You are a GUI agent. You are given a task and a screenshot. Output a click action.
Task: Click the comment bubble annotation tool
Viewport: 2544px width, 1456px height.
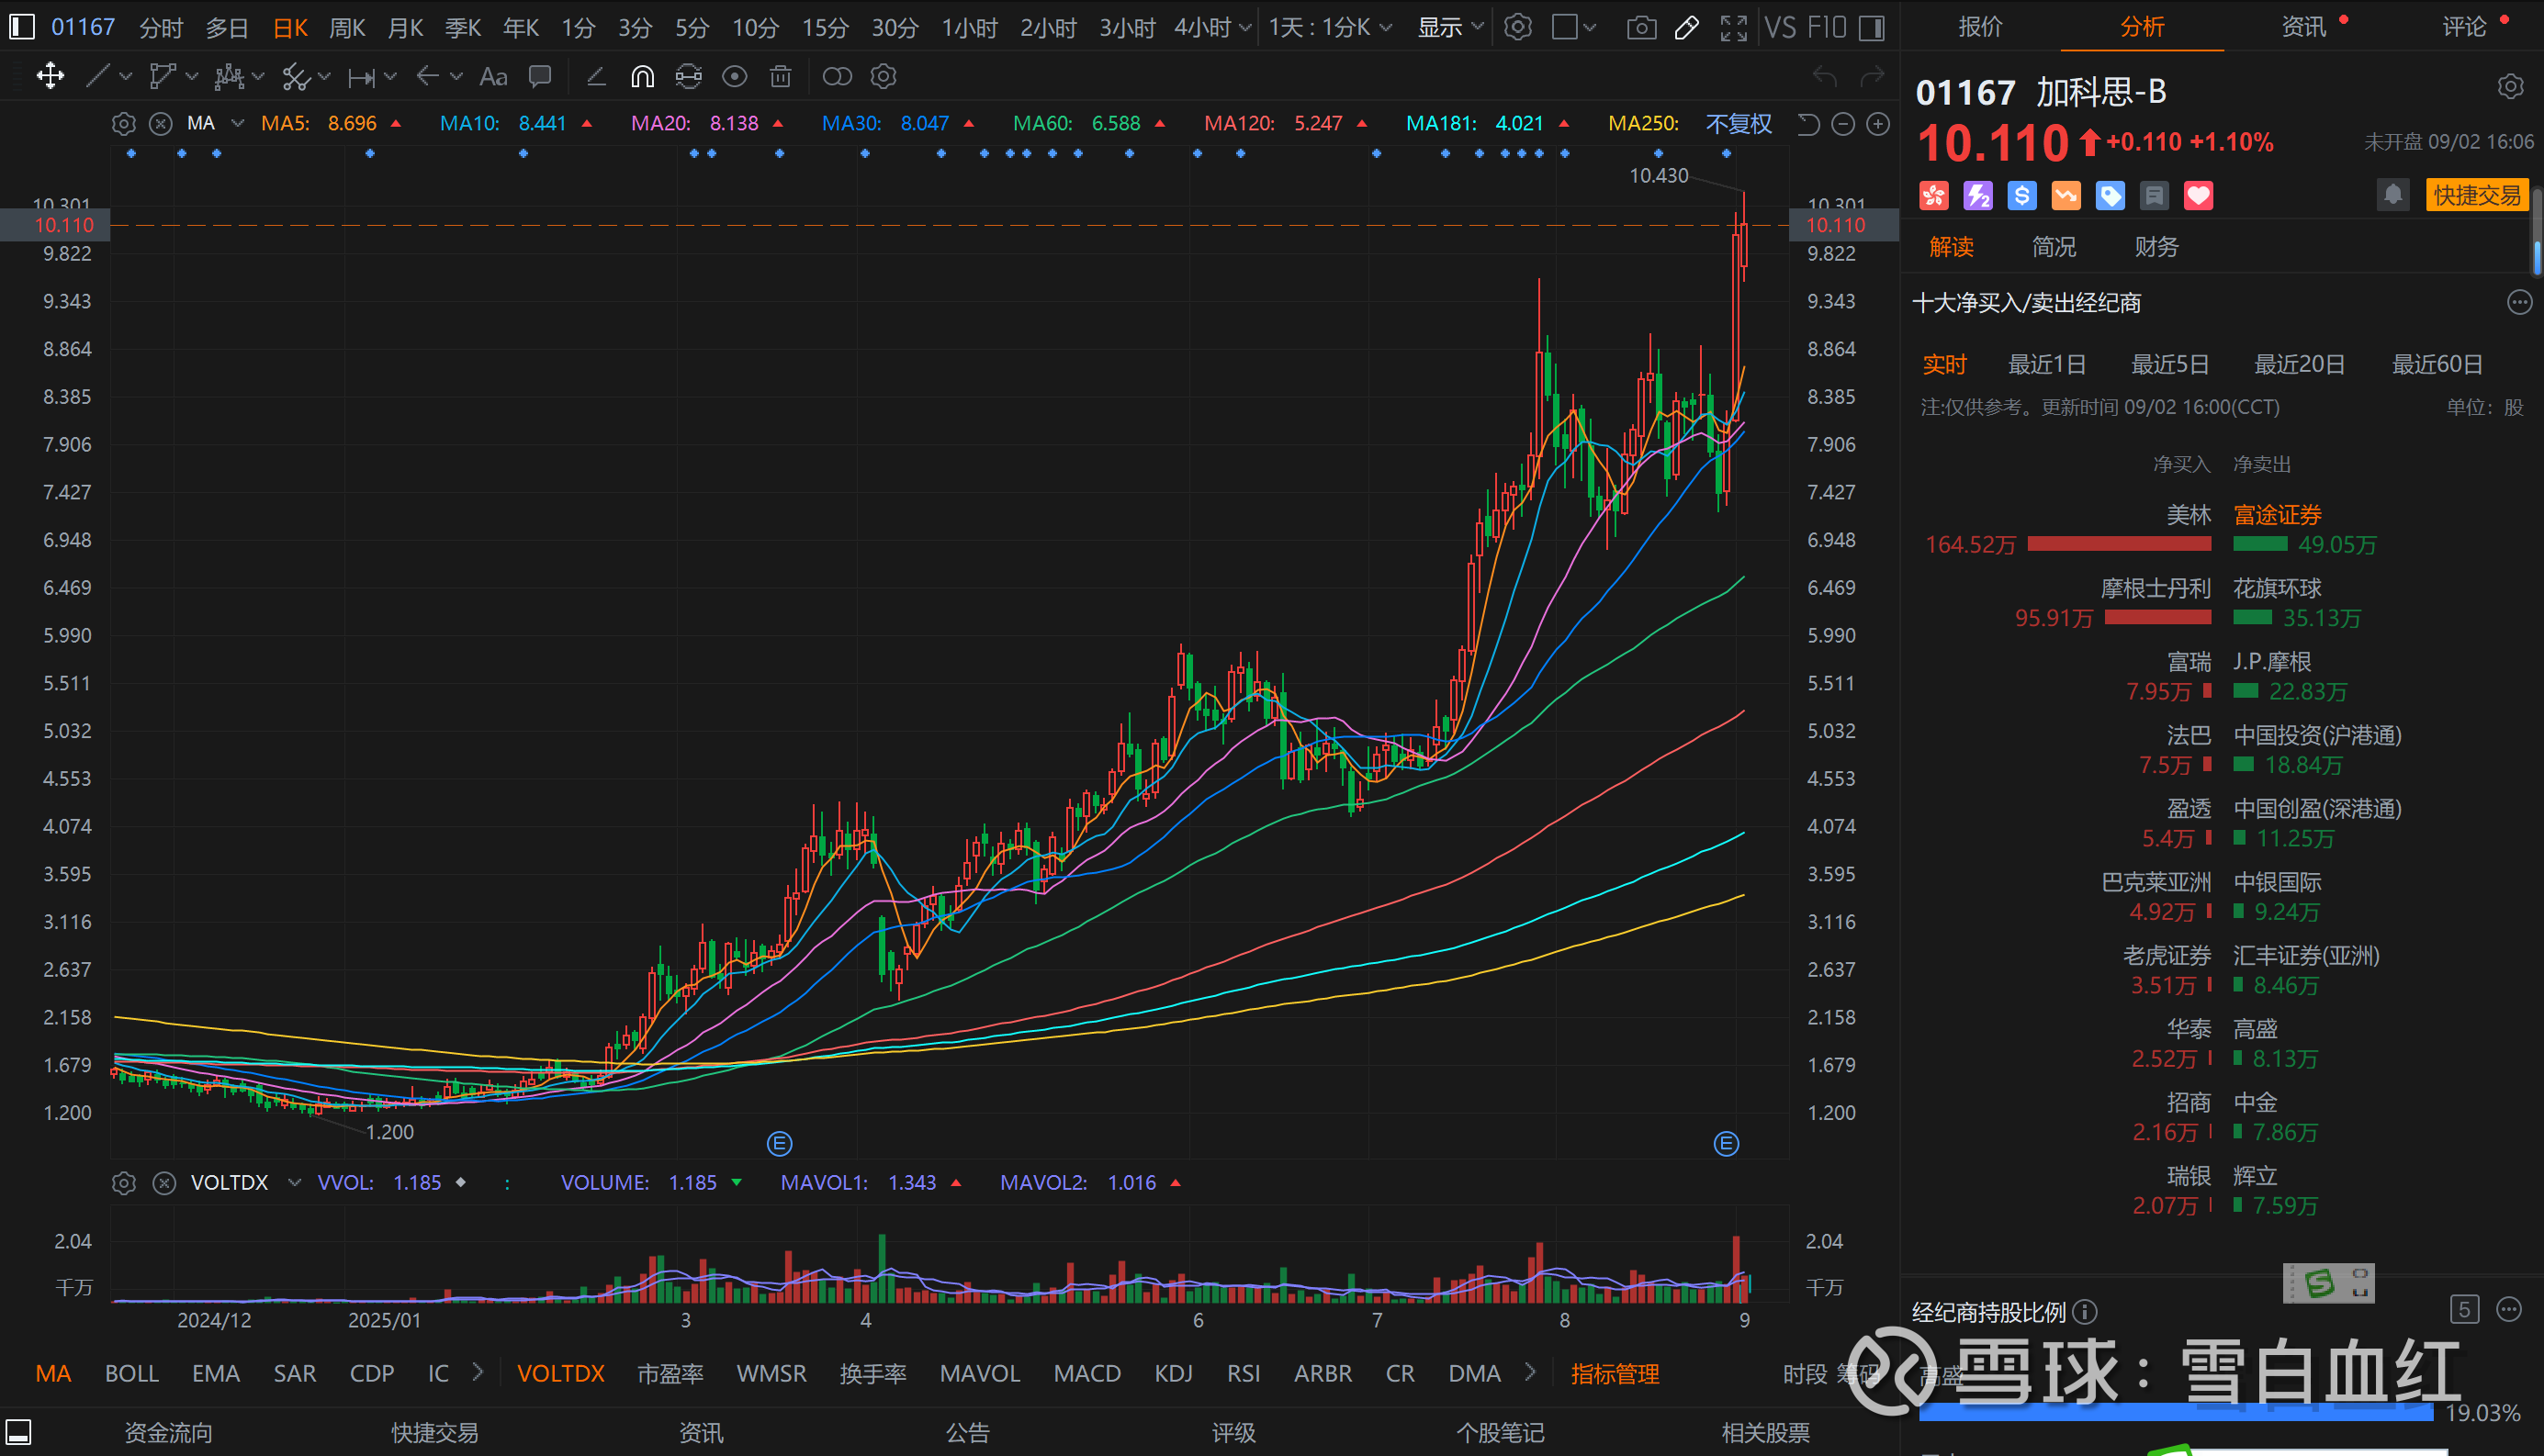click(540, 77)
